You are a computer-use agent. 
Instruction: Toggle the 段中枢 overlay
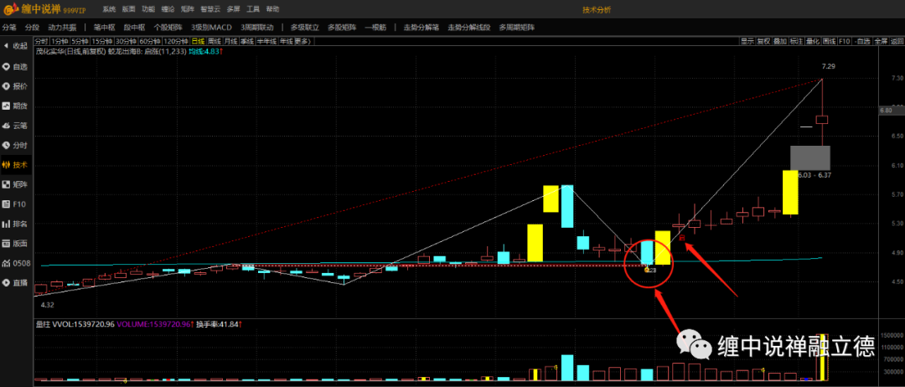coord(135,28)
